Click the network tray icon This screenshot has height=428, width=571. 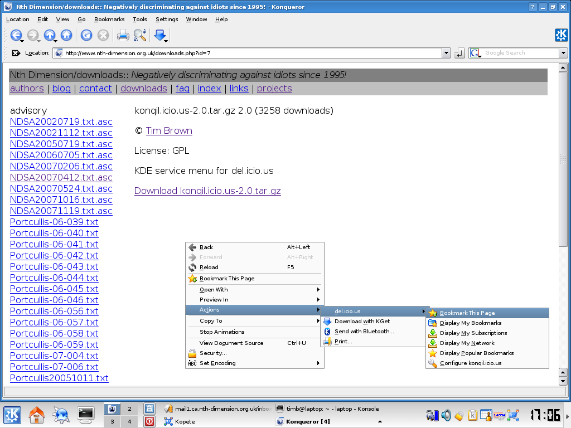point(513,415)
